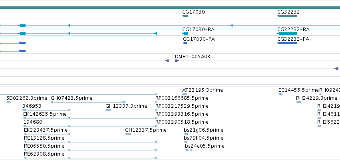Select the bs24e05.5prime label
The image size is (340, 160).
coord(205,146)
